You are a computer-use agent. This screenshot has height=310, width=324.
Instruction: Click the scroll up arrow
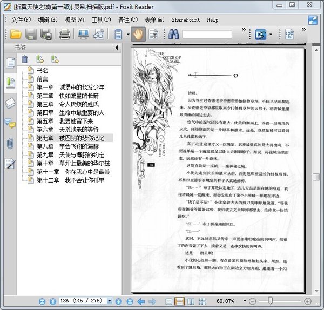coord(316,50)
